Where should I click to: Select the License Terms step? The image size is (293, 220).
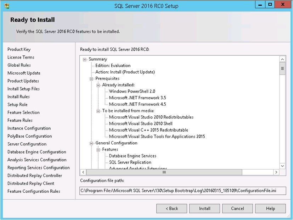21,57
